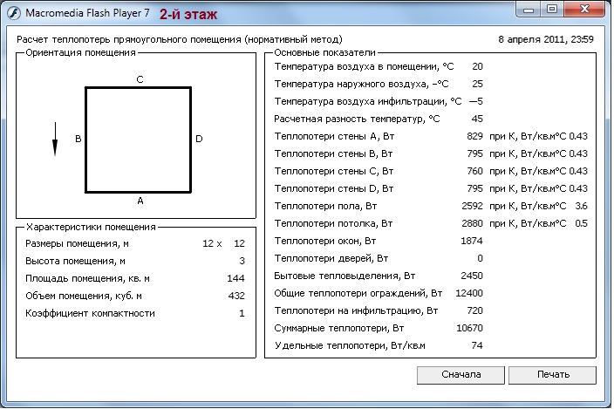Click the room height value 3
The image size is (614, 409).
pyautogui.click(x=242, y=261)
